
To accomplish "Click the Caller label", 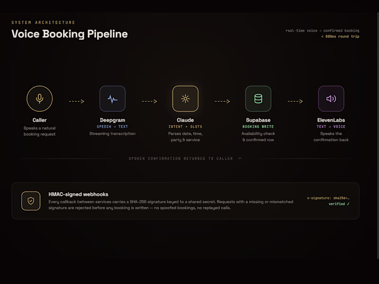I will pyautogui.click(x=40, y=120).
